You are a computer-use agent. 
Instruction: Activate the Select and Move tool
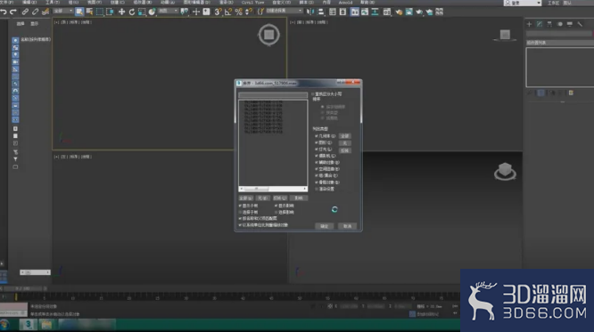click(121, 12)
